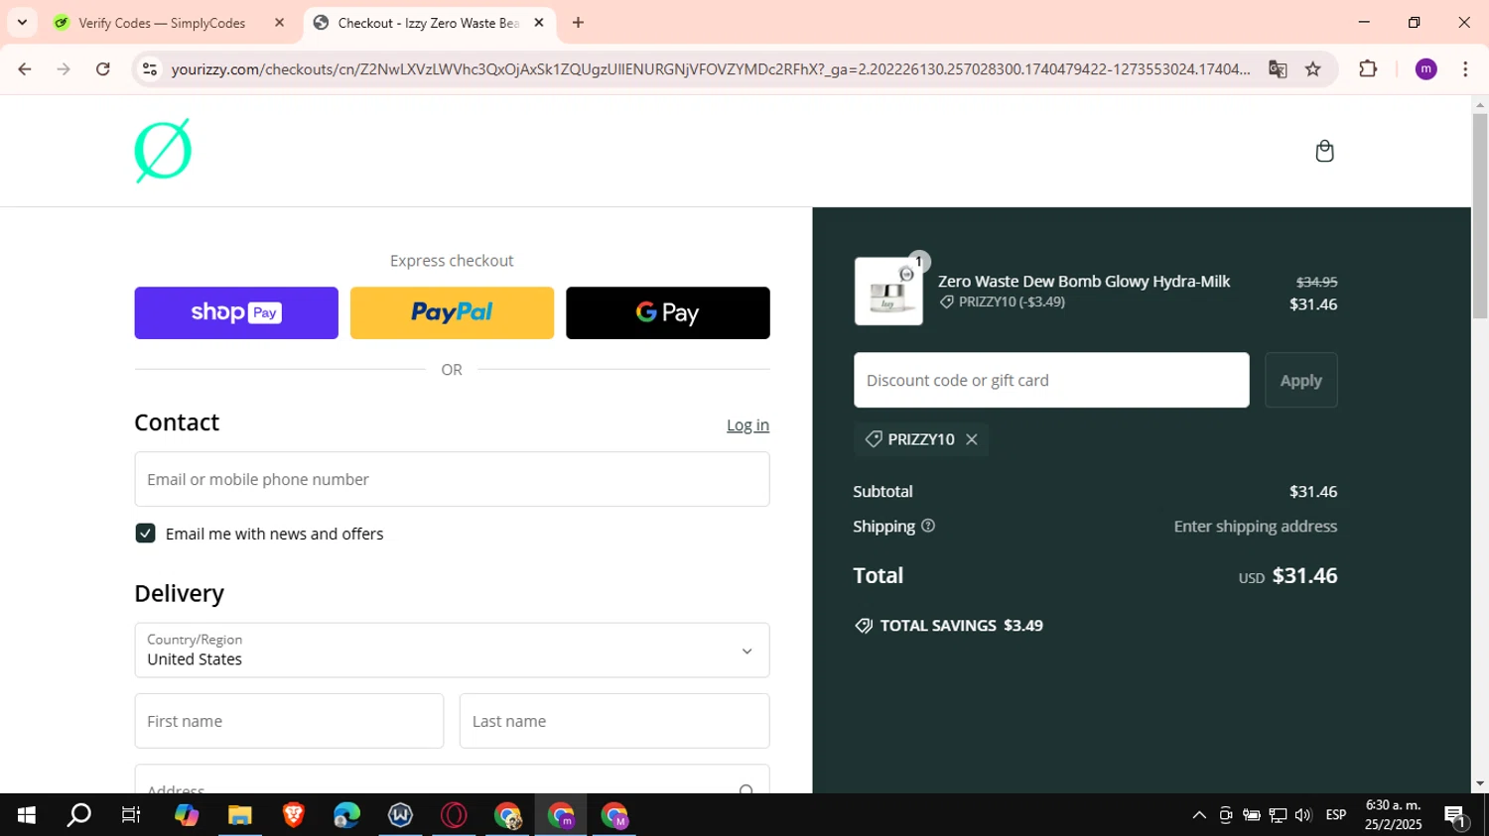Open Task View on the taskbar
Image resolution: width=1489 pixels, height=836 pixels.
click(x=131, y=815)
